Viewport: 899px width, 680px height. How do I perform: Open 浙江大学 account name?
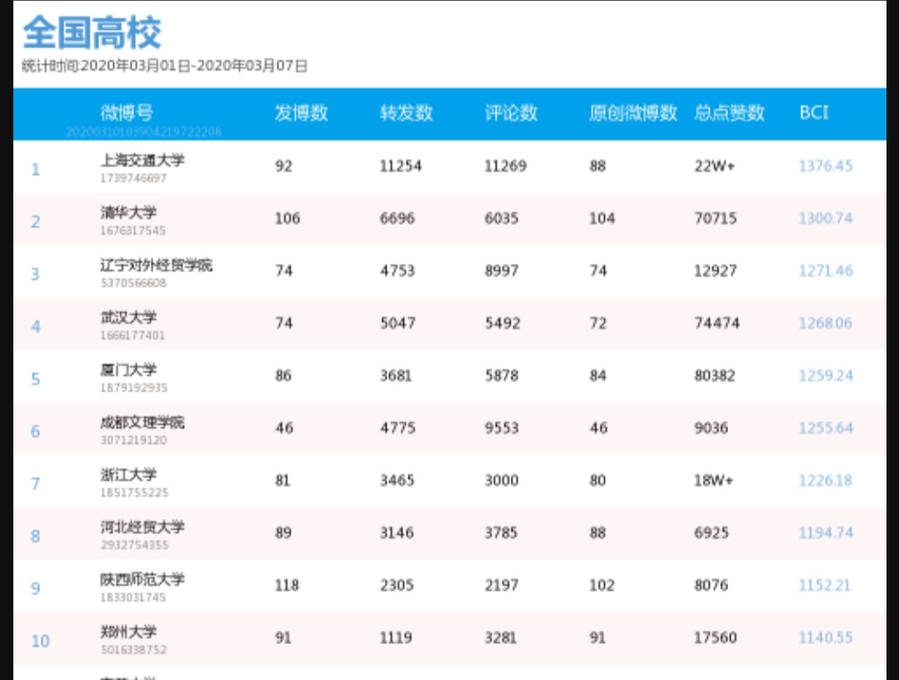coord(128,475)
